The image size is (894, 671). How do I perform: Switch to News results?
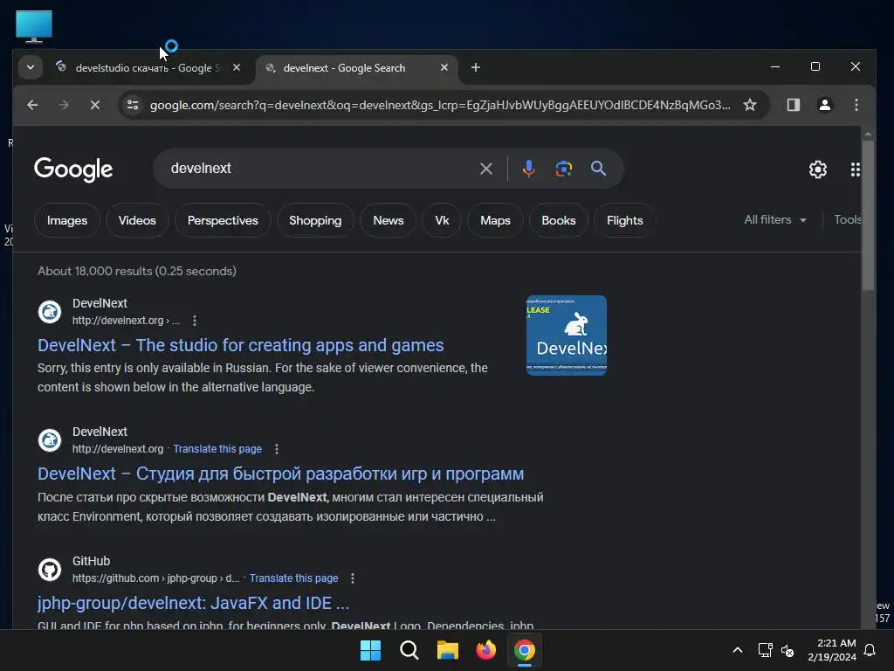click(389, 220)
